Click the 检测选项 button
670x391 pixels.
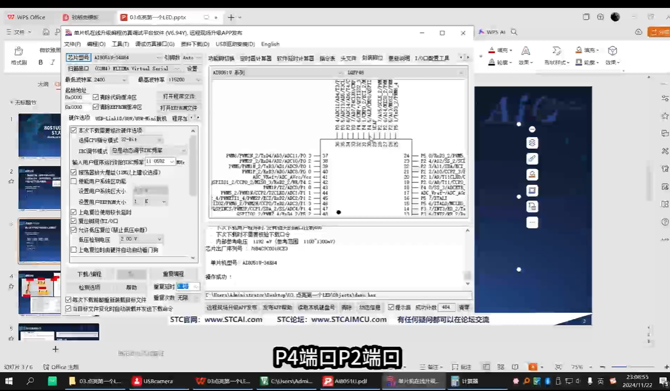tap(89, 287)
